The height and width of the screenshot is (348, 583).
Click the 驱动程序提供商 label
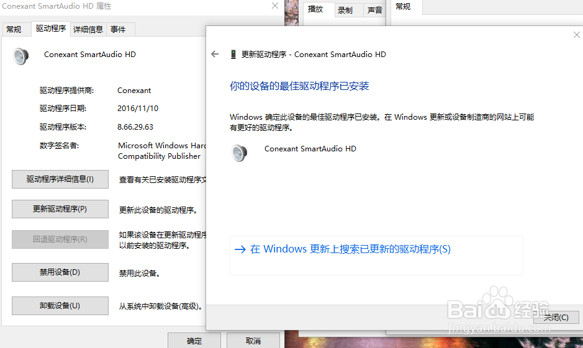(67, 91)
